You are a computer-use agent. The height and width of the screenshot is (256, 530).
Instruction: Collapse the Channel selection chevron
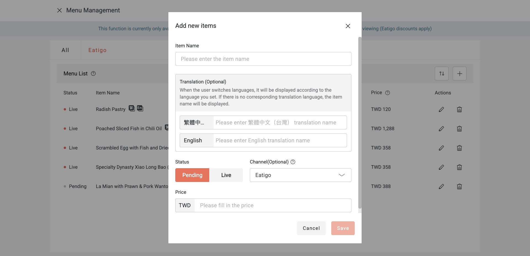coord(342,175)
